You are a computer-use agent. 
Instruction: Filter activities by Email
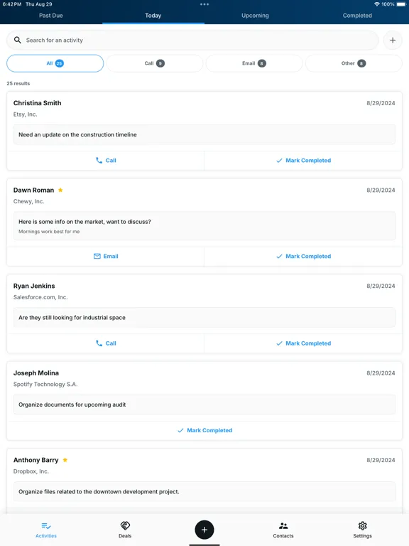(254, 63)
